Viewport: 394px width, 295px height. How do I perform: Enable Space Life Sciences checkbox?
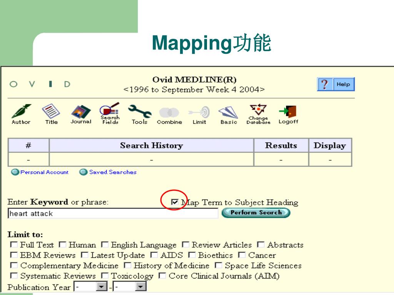click(x=219, y=265)
